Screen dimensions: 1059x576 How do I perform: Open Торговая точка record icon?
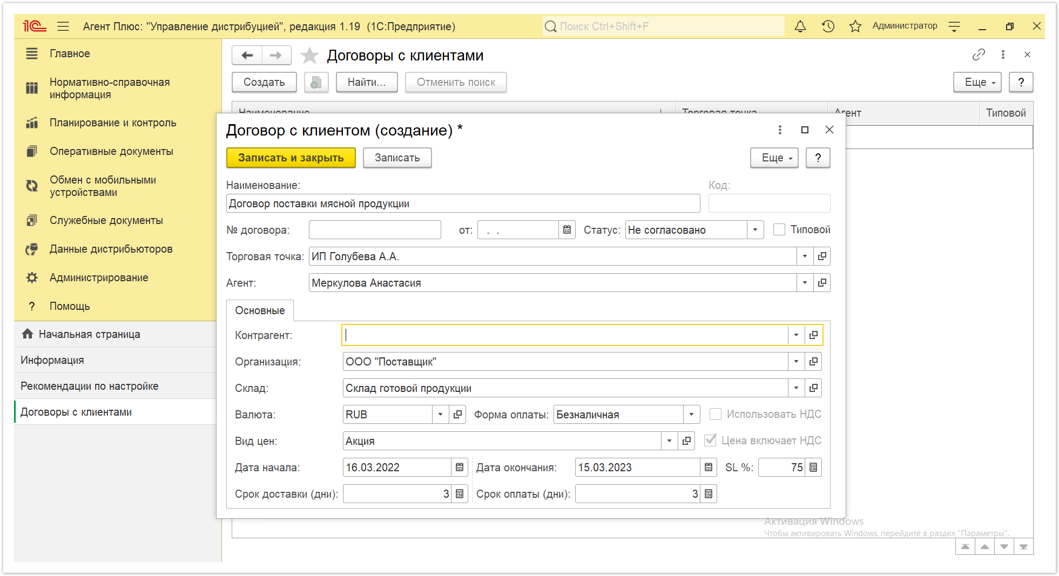[x=822, y=256]
